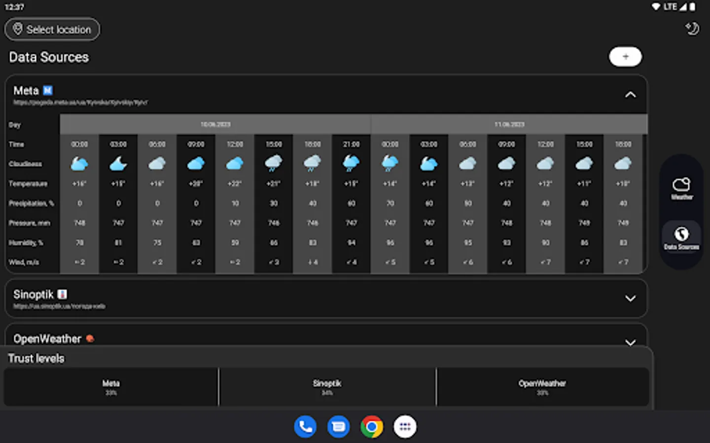Click cloudiness icon for 09:00 on 11.06
The height and width of the screenshot is (443, 710).
pos(507,163)
